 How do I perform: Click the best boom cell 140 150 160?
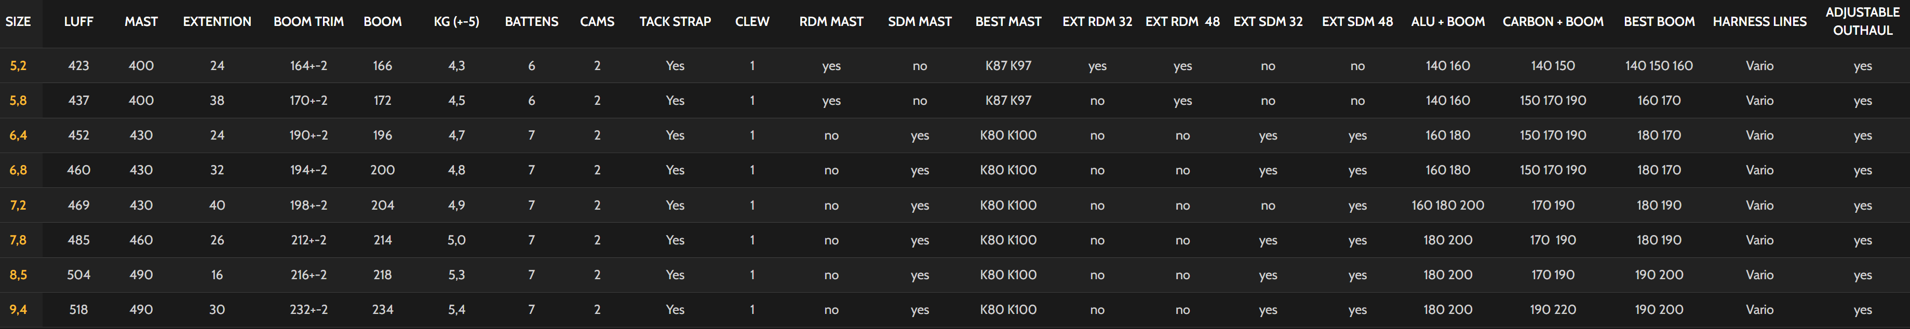point(1659,66)
